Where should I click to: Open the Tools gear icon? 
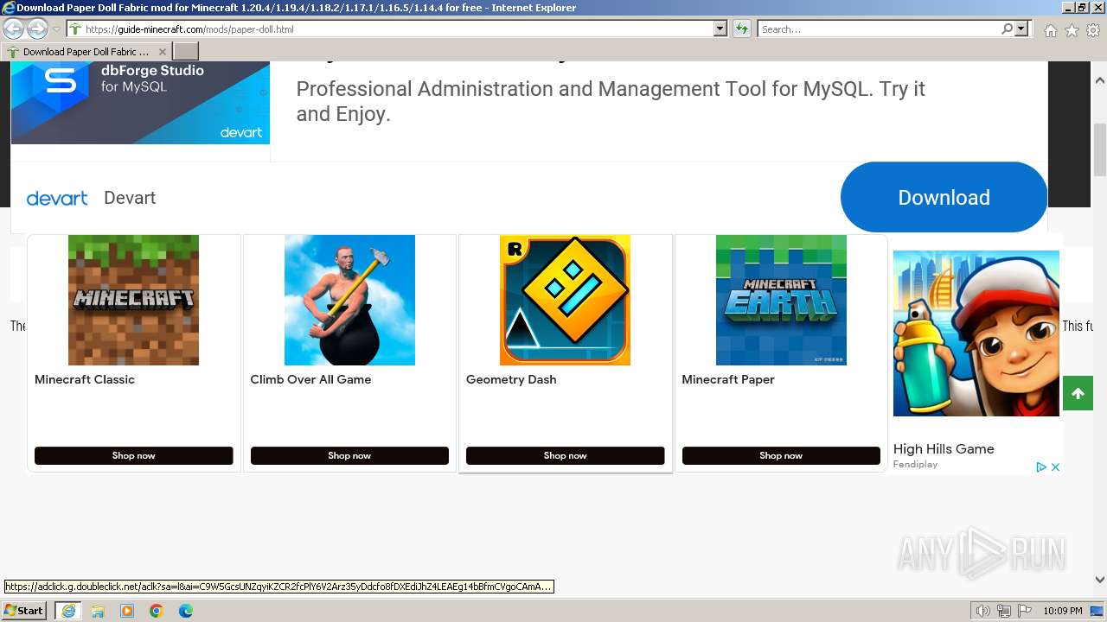(1093, 30)
